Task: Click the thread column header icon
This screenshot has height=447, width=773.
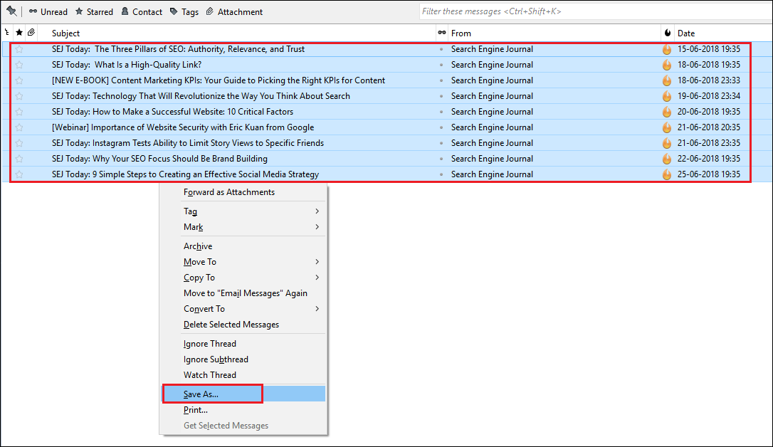Action: pyautogui.click(x=7, y=33)
